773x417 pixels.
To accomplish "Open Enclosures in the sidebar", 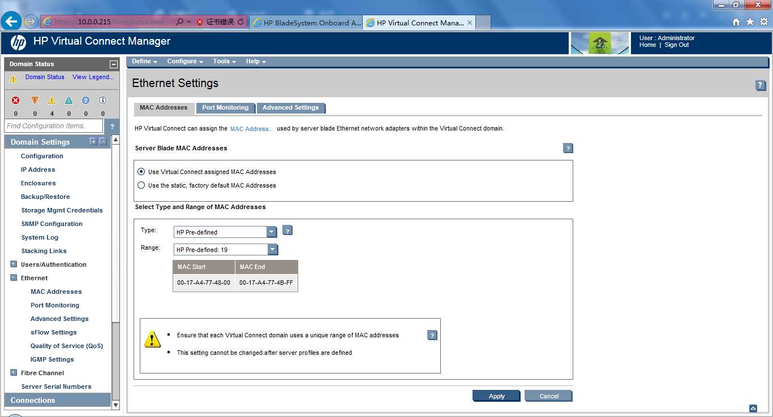I will pos(38,183).
